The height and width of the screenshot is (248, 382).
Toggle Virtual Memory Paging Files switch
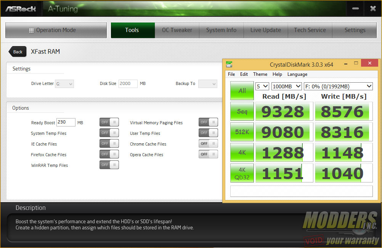[208, 122]
